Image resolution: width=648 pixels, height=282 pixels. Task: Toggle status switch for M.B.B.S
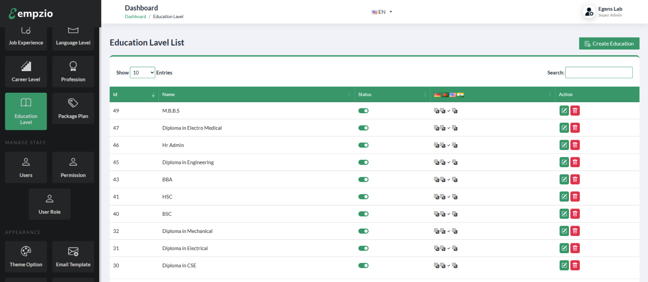363,111
